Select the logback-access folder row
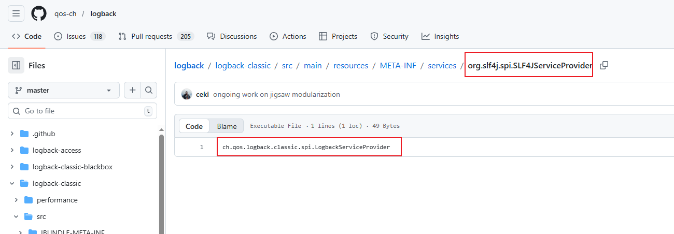 tap(82, 150)
